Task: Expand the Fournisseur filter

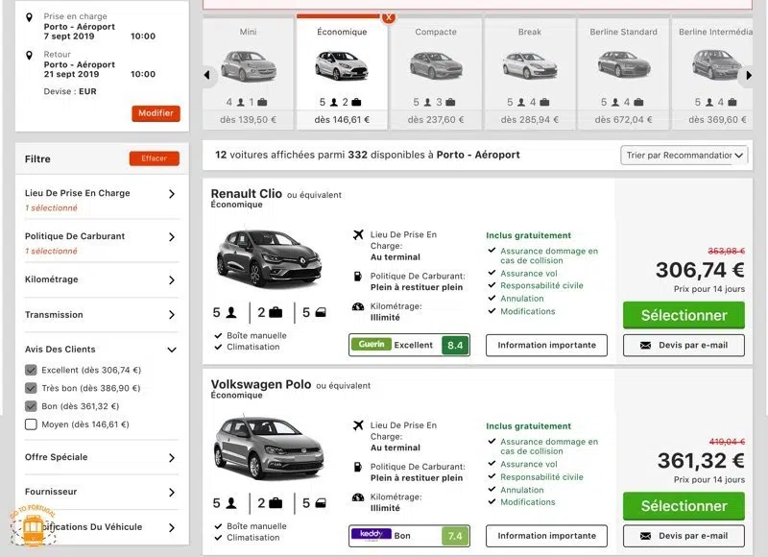Action: (x=172, y=493)
